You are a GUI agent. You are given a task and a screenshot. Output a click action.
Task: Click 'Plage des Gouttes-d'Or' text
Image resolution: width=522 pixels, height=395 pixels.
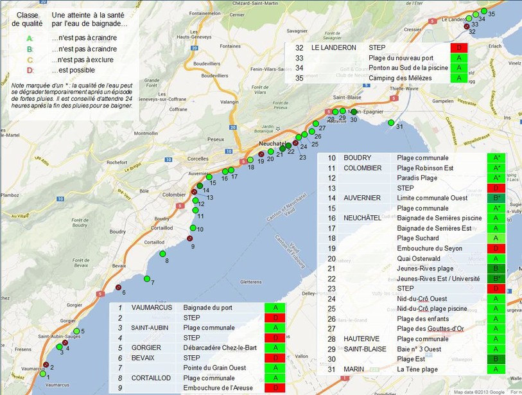coord(430,329)
